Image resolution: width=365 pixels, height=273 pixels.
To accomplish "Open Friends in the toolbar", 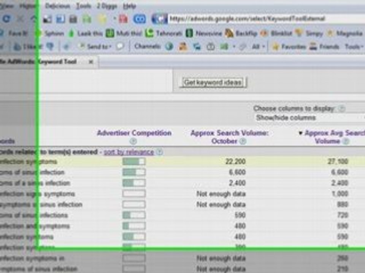I will pyautogui.click(x=324, y=47).
